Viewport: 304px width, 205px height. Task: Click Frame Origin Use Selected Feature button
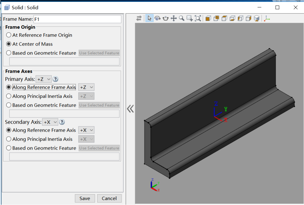point(99,53)
